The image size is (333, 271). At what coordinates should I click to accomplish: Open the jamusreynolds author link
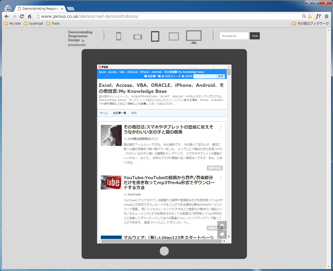point(77,44)
